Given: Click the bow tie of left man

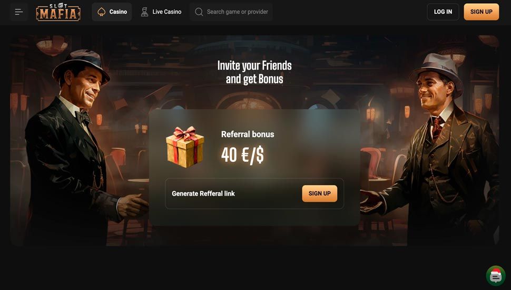Looking at the screenshot, I should pos(83,117).
